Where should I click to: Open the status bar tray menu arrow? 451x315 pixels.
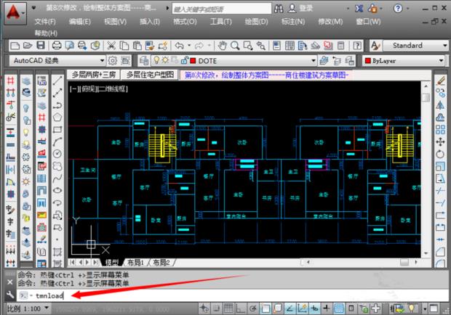point(425,308)
